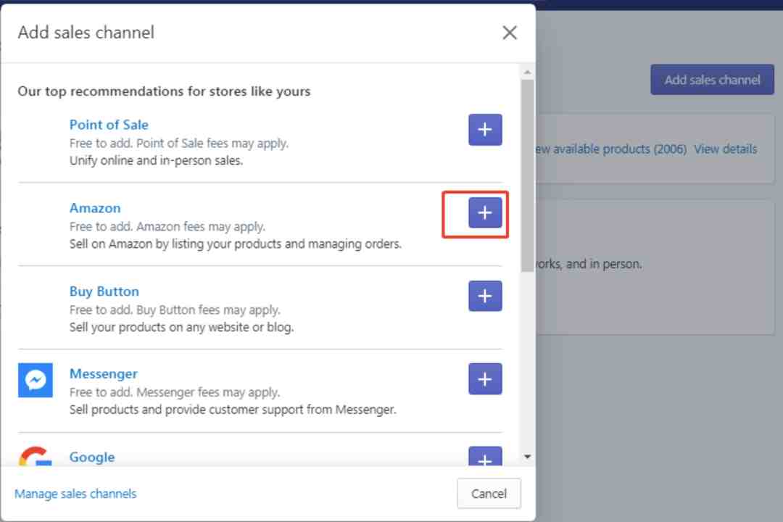The image size is (783, 522).
Task: Open View details link in background page
Action: [x=726, y=149]
